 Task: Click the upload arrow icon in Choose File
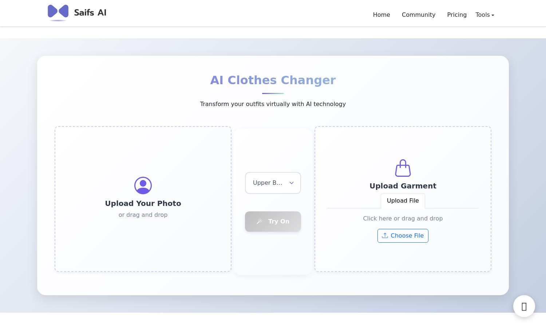[385, 235]
